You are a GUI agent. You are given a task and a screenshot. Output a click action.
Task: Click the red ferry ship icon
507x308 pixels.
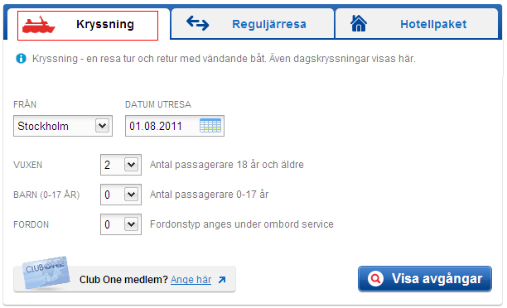(x=38, y=25)
